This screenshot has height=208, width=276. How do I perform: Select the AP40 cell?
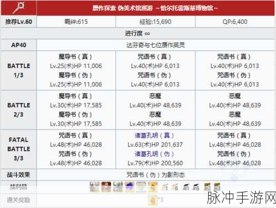pyautogui.click(x=19, y=45)
